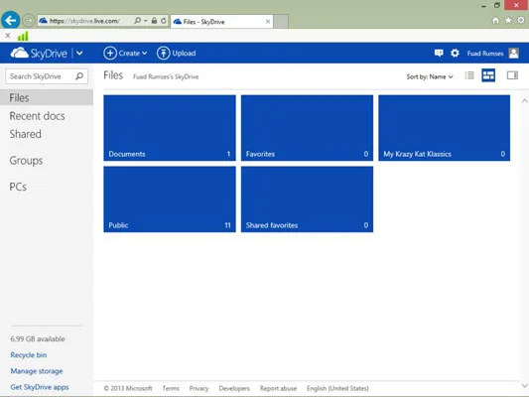Select Recent docs in sidebar
Image resolution: width=529 pixels, height=397 pixels.
tap(37, 116)
